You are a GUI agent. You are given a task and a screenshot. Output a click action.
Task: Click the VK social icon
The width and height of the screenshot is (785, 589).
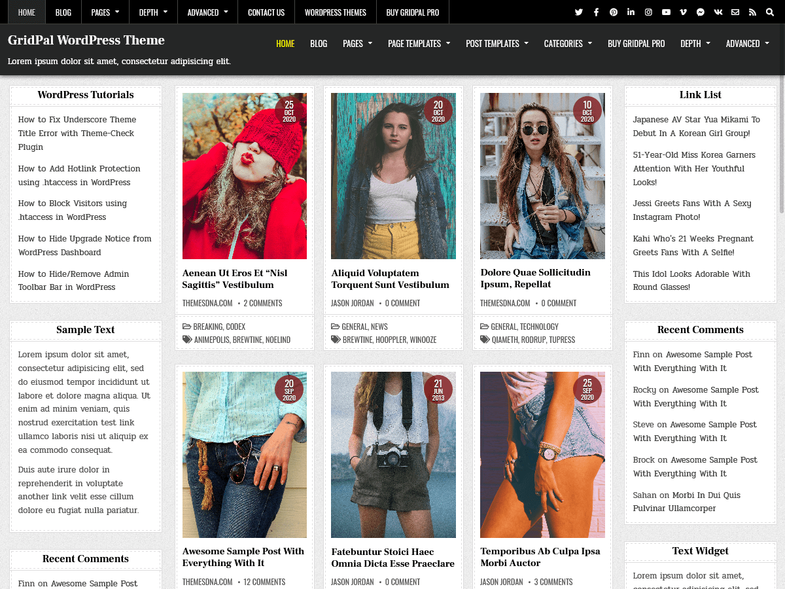(718, 12)
